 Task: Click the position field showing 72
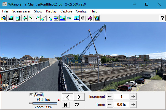(x=77, y=105)
